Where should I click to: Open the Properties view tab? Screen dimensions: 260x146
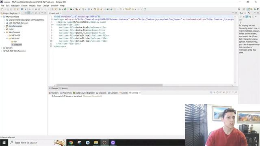66,93
